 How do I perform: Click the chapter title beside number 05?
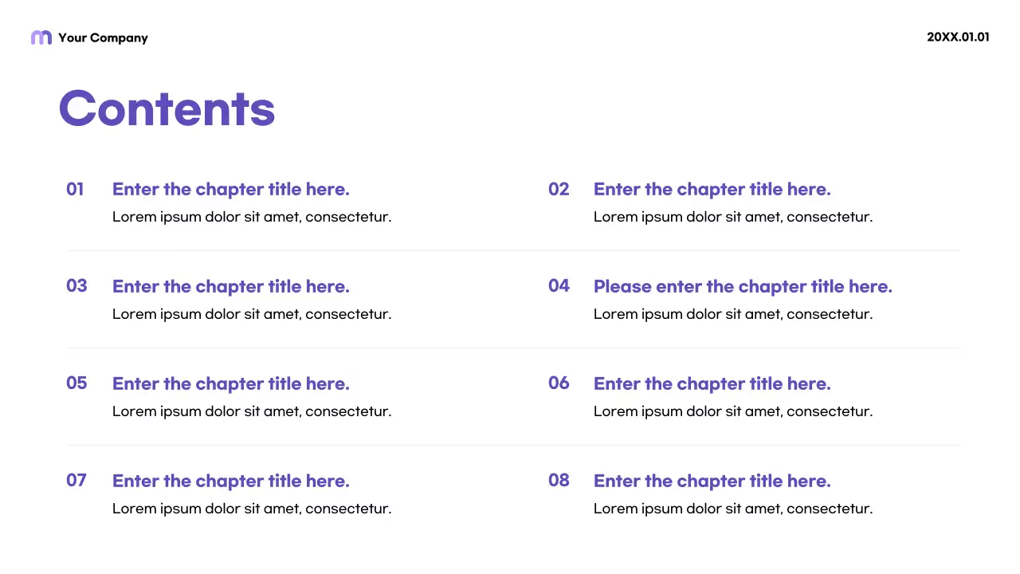tap(231, 383)
